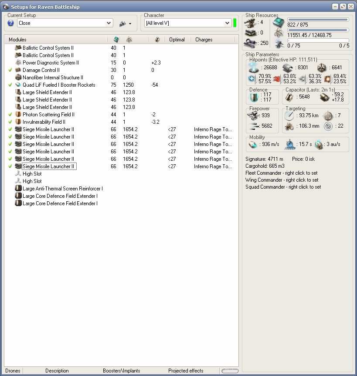Select first Large Shield Extender II icon

click(x=18, y=92)
